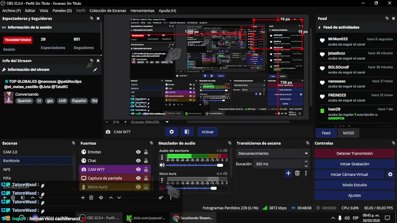Image resolution: width=397 pixels, height=223 pixels.
Task: Open Colección de Escenas menu
Action: pos(108,11)
